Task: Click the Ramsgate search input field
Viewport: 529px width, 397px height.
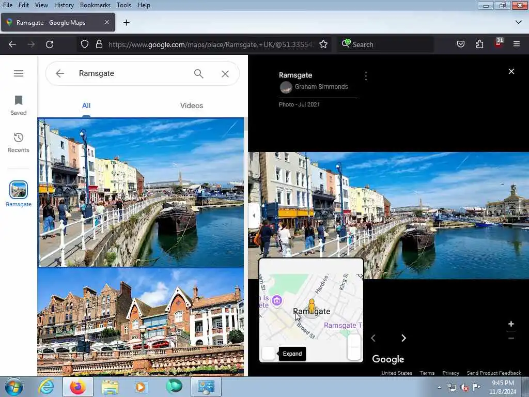Action: coord(132,73)
